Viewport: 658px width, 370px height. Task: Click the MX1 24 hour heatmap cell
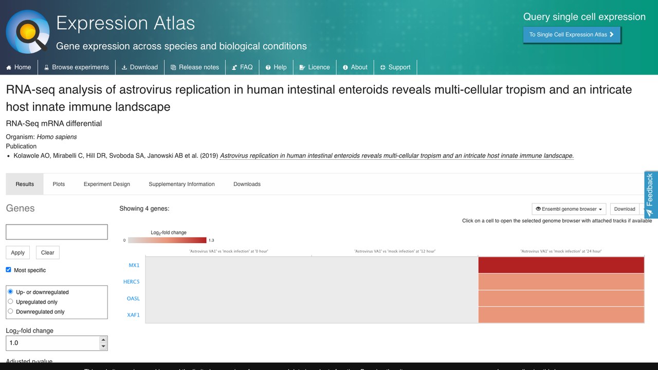(x=561, y=265)
